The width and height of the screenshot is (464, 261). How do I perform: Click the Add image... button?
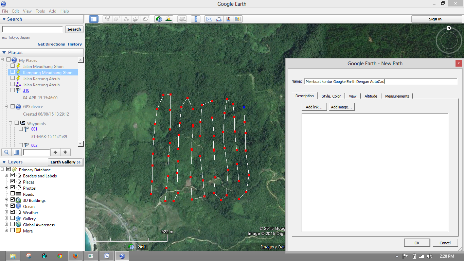coord(342,107)
